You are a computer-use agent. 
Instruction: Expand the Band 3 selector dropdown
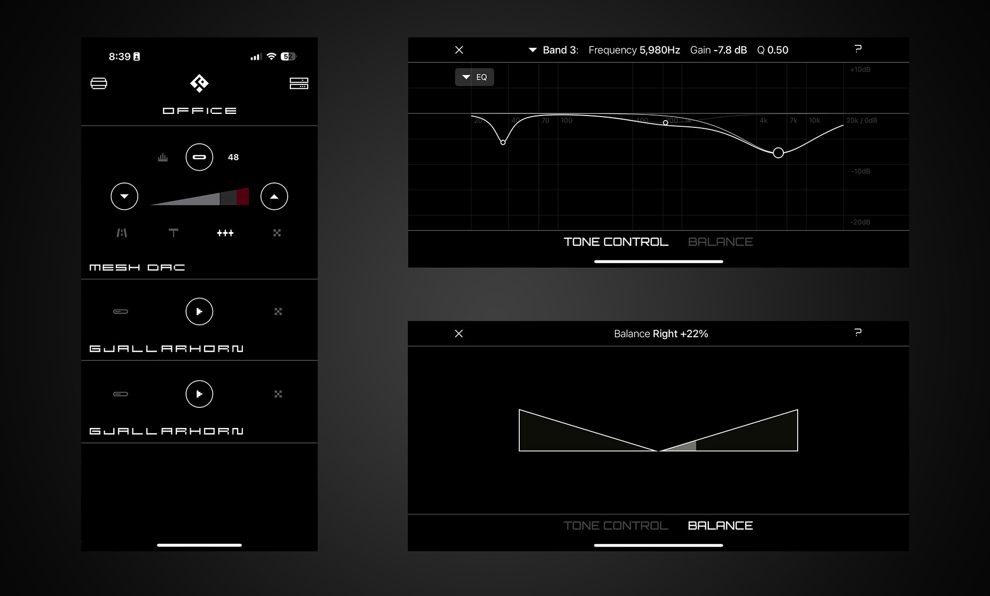coord(533,50)
